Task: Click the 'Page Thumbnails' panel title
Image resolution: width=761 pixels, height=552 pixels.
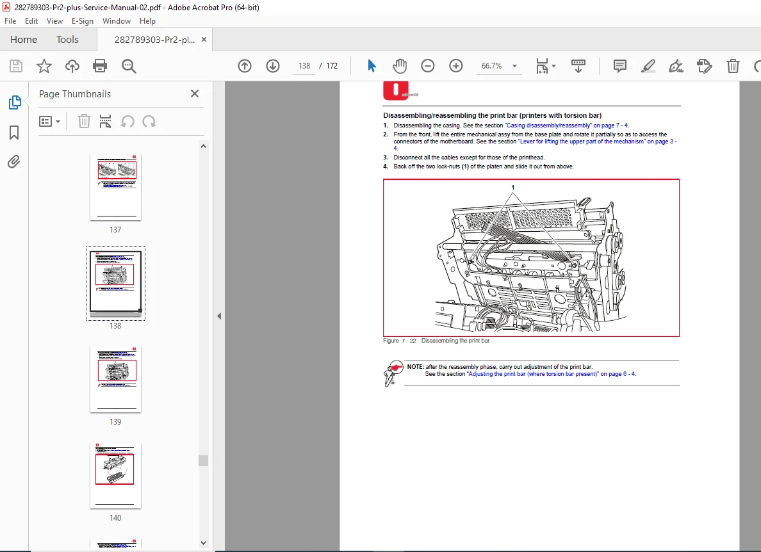Action: coord(75,94)
